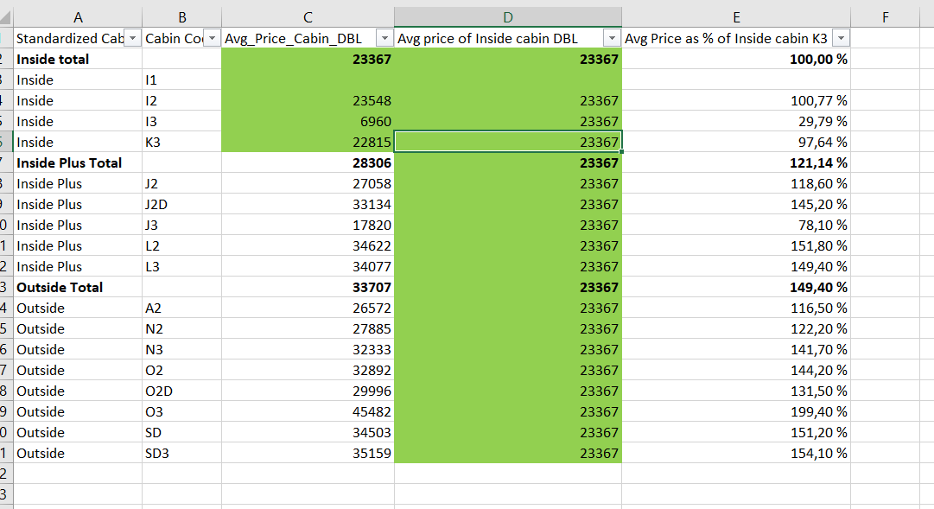Click the price value 22815

point(372,142)
